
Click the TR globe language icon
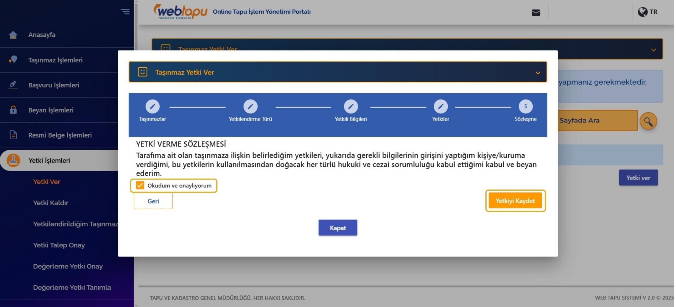[x=642, y=12]
